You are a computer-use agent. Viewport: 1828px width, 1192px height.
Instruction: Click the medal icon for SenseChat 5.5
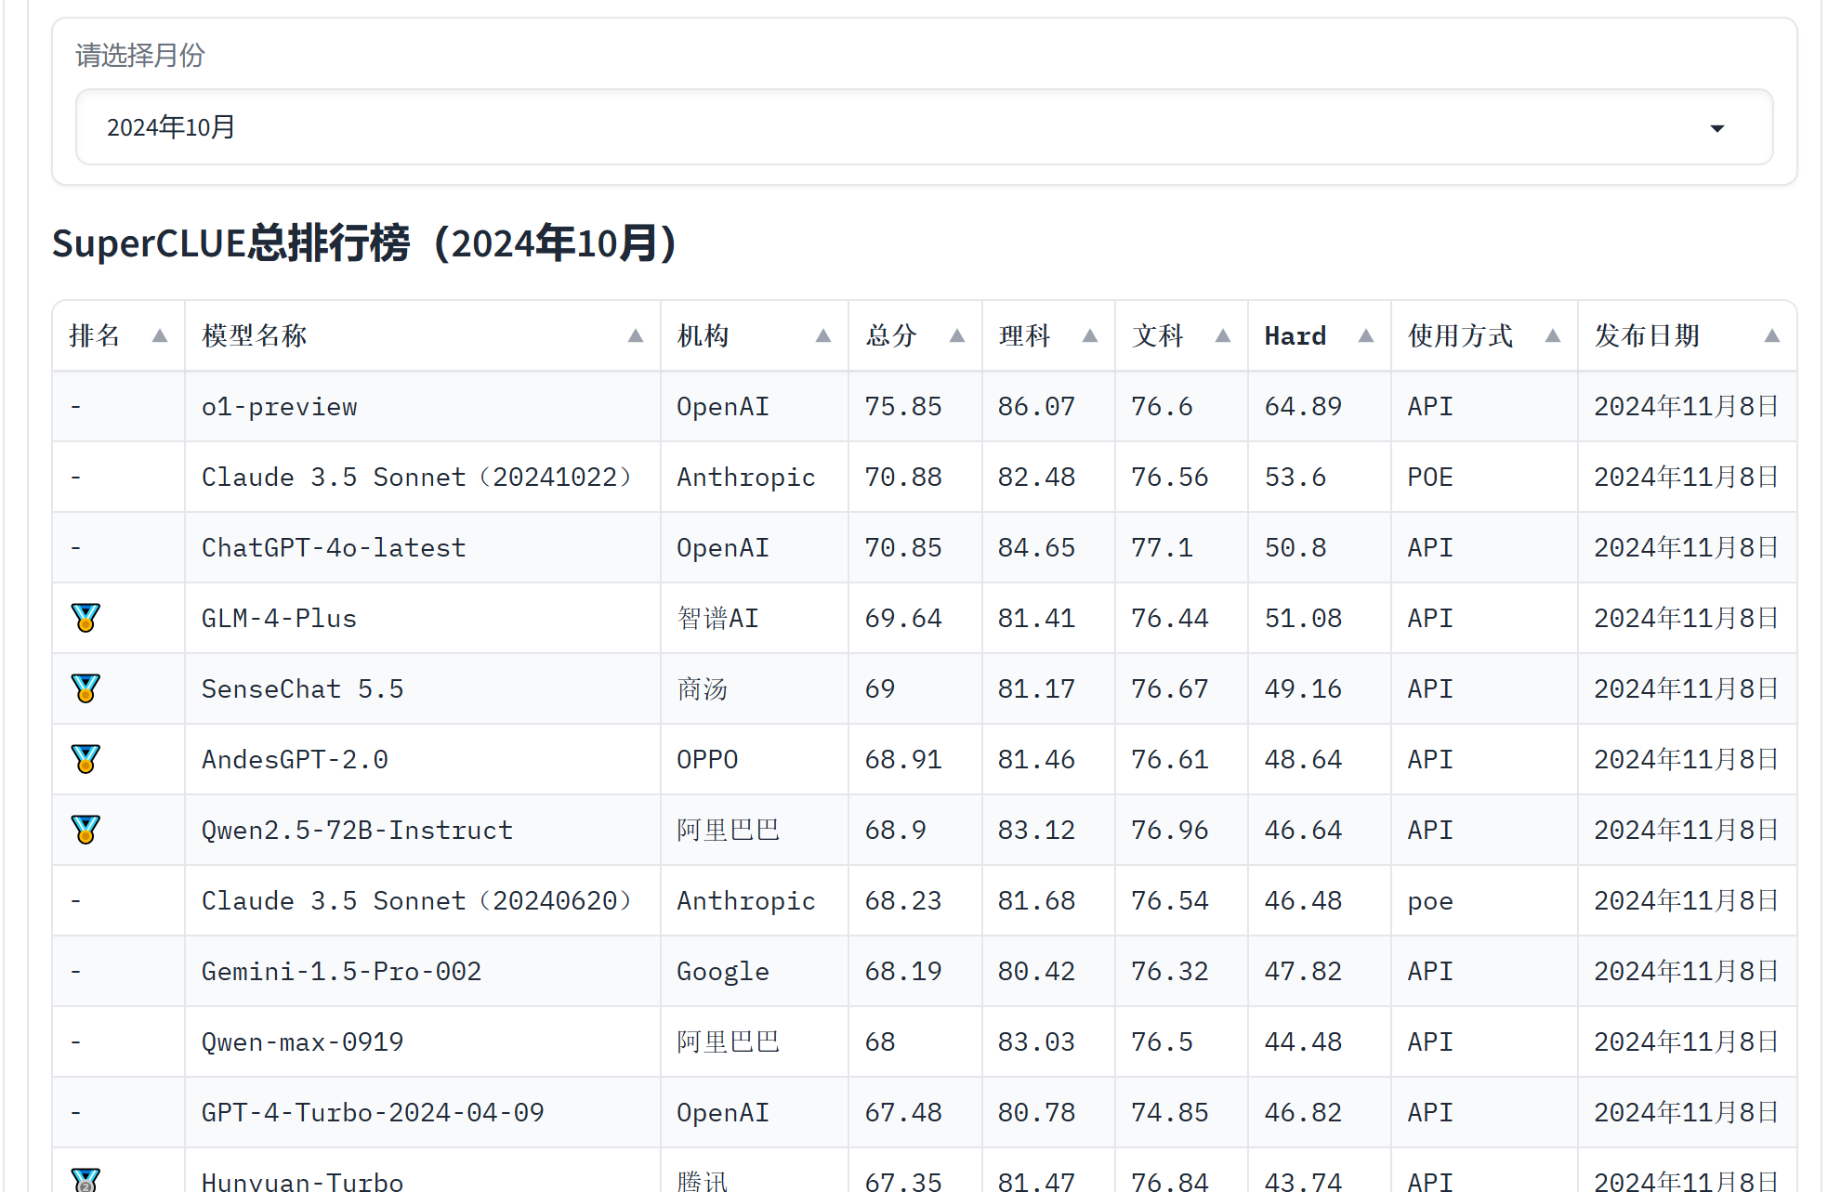[85, 688]
